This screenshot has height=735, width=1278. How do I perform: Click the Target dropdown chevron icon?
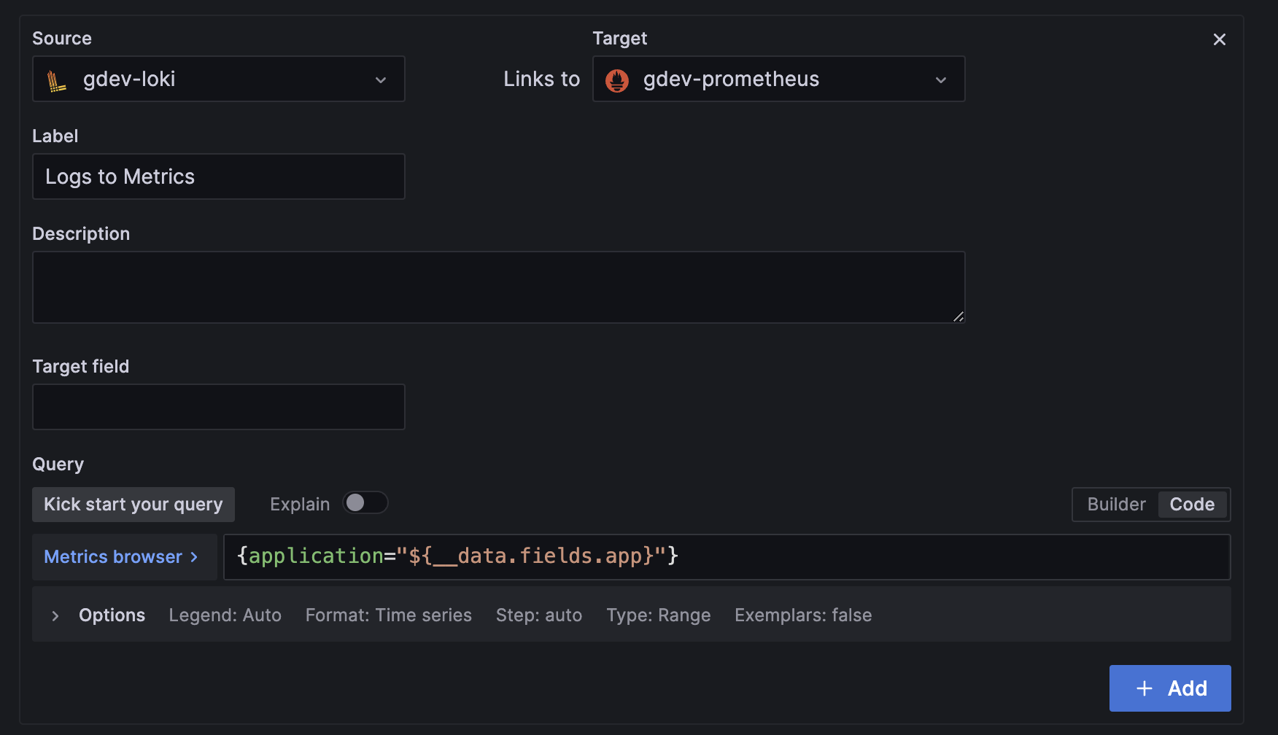941,79
